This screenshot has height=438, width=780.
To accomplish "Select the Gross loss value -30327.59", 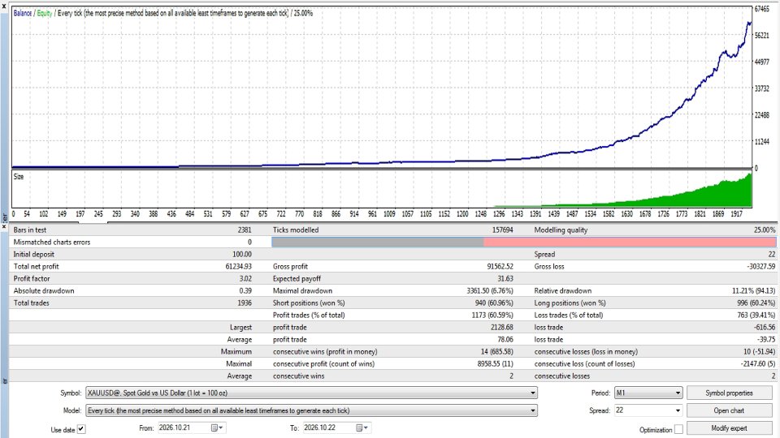I will coord(760,266).
